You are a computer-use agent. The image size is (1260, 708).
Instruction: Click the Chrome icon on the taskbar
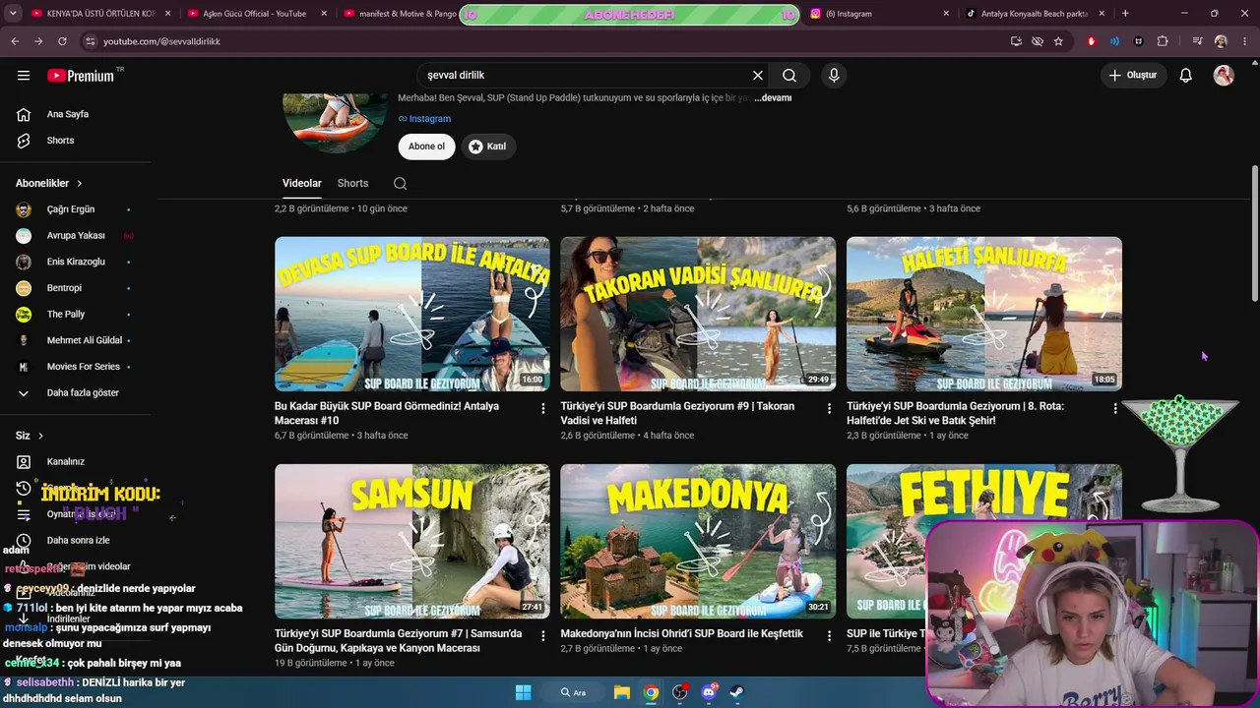pyautogui.click(x=651, y=692)
